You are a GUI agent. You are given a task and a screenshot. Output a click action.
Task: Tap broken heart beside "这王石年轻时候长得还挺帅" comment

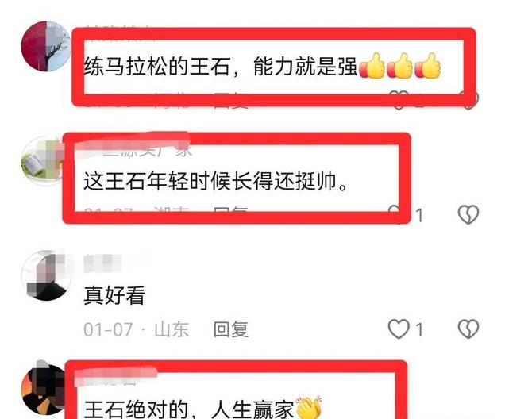click(468, 214)
